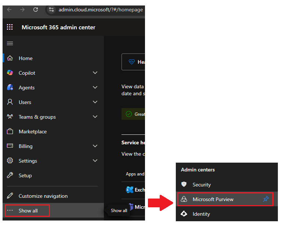
Task: Click the Admin centers heading
Action: click(198, 170)
